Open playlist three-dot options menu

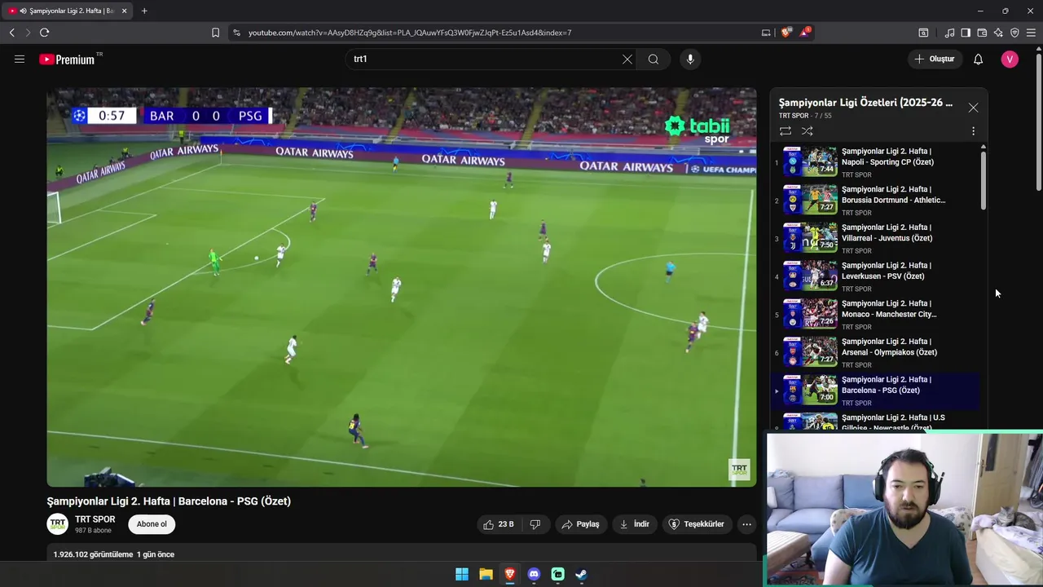[x=973, y=130]
